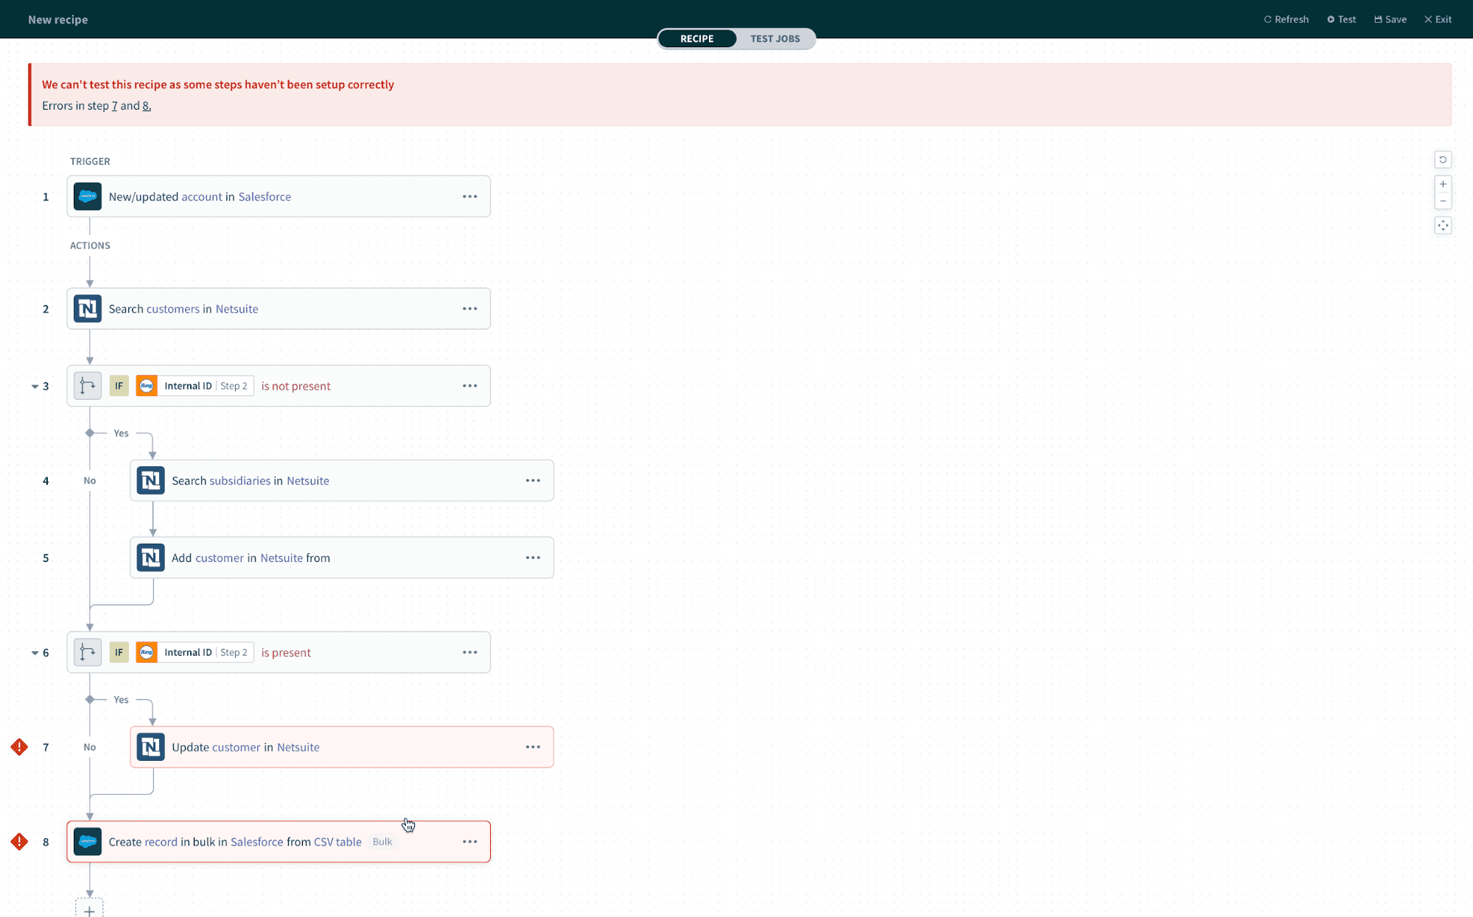
Task: Open ellipsis menu on Salesforce trigger step
Action: (x=469, y=197)
